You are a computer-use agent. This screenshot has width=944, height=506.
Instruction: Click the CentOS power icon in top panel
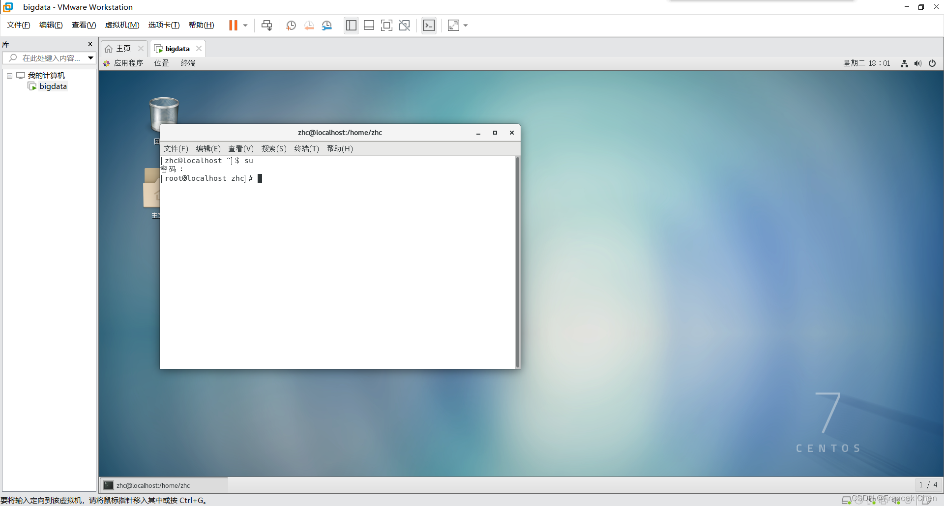[932, 63]
